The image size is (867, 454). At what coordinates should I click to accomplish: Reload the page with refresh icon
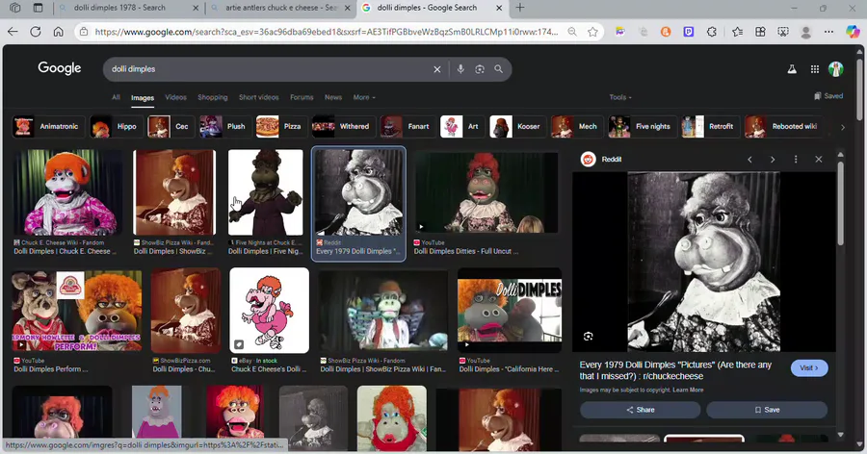(x=36, y=32)
